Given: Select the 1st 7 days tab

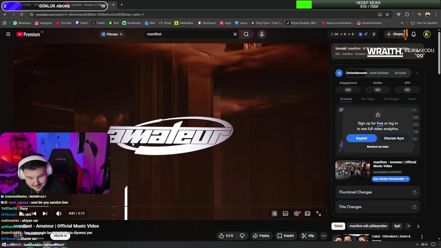Looking at the screenshot, I should click(x=368, y=99).
